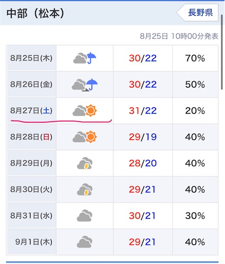Click the cloud and sun icon for 8月27日

pos(85,111)
